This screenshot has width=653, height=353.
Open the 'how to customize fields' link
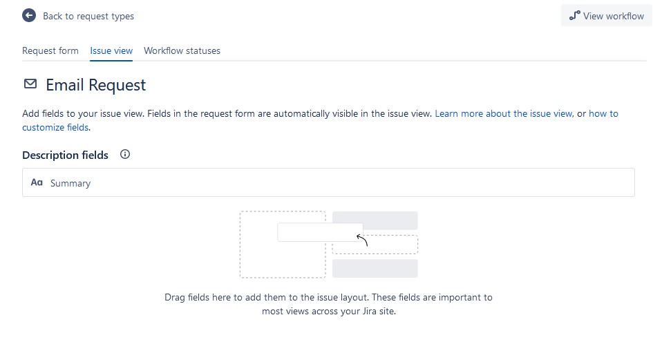(603, 114)
